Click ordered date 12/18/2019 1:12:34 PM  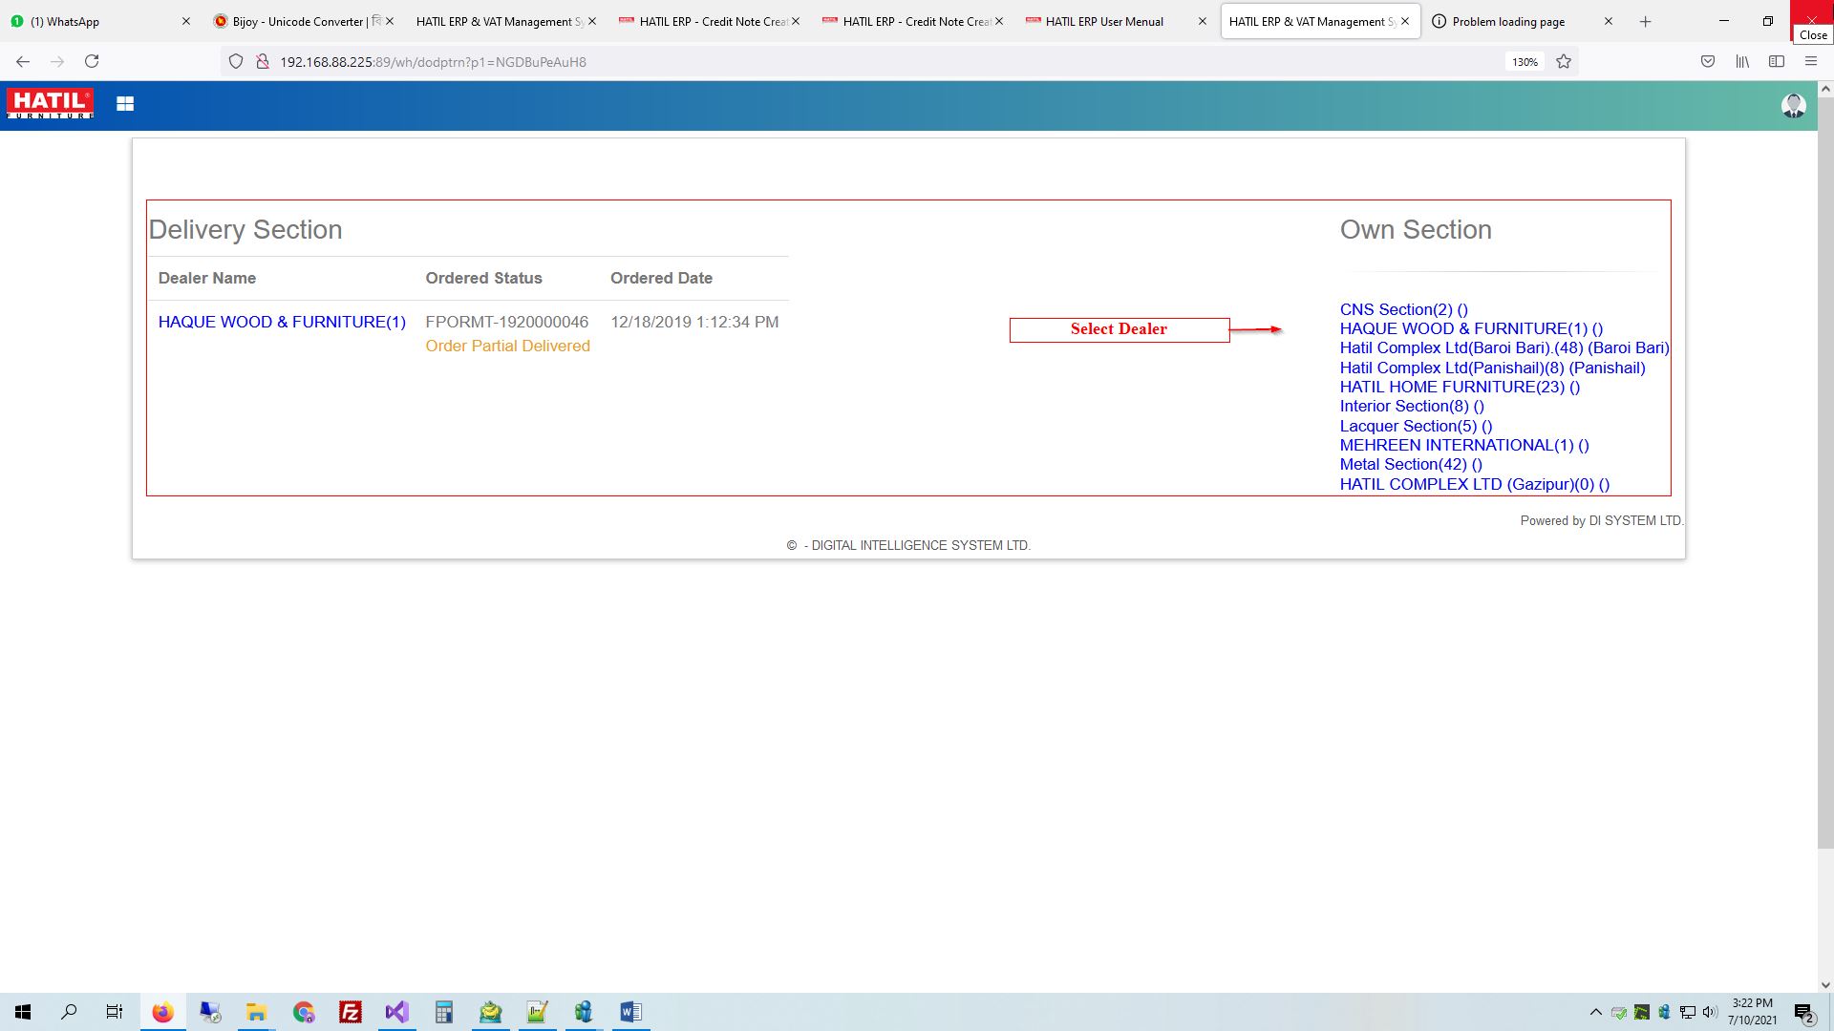694,322
